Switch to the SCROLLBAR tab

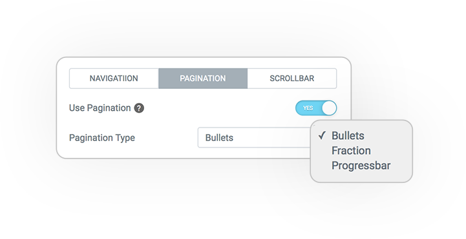[292, 79]
